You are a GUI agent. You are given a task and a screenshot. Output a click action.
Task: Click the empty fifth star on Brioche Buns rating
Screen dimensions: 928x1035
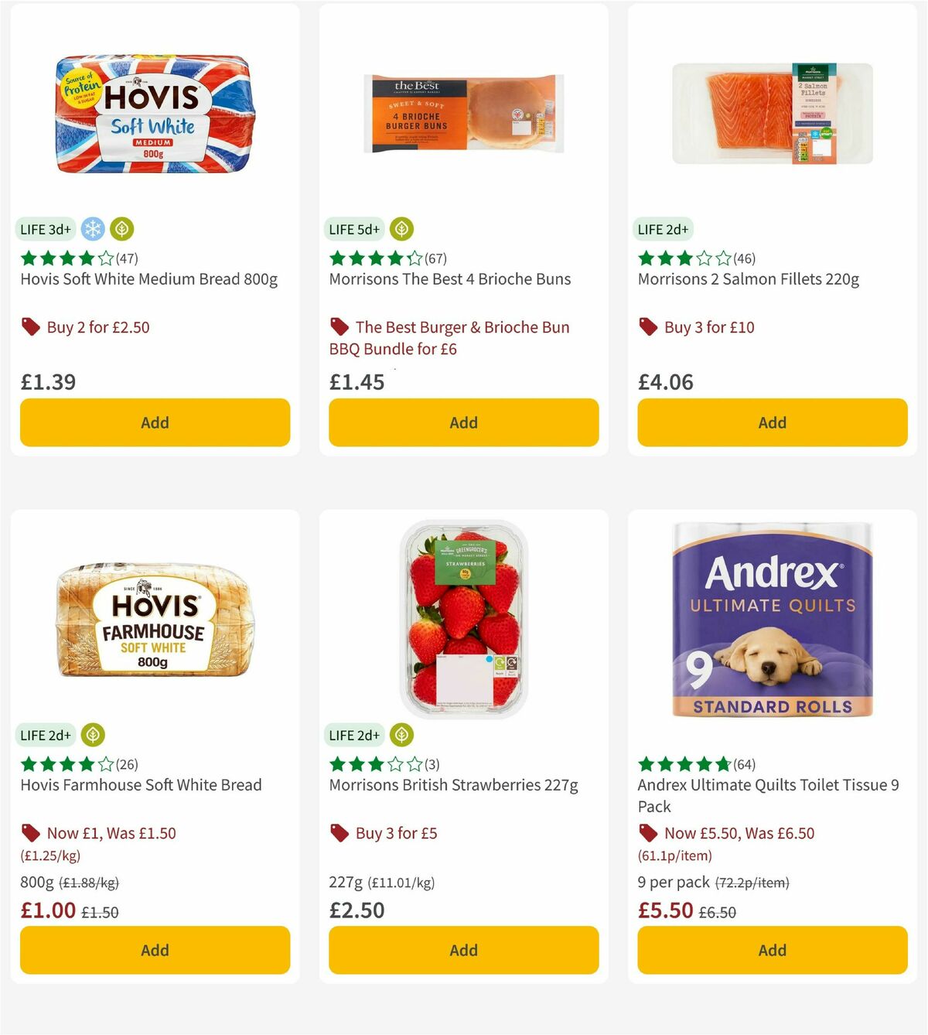(x=416, y=258)
